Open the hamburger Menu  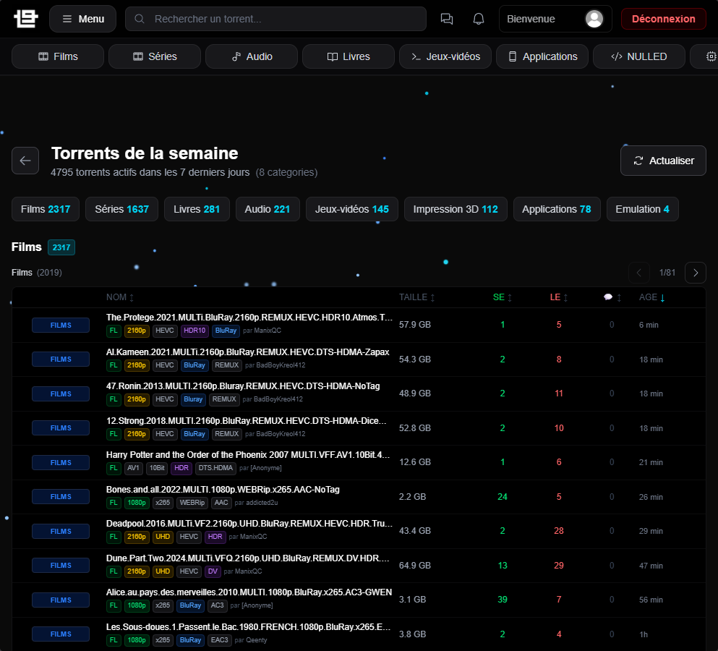(82, 19)
